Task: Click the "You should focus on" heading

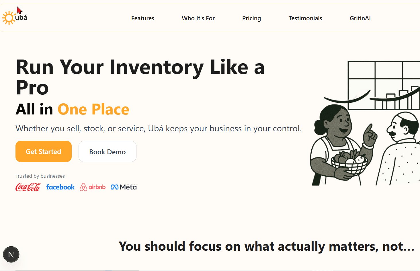Action: tap(267, 246)
